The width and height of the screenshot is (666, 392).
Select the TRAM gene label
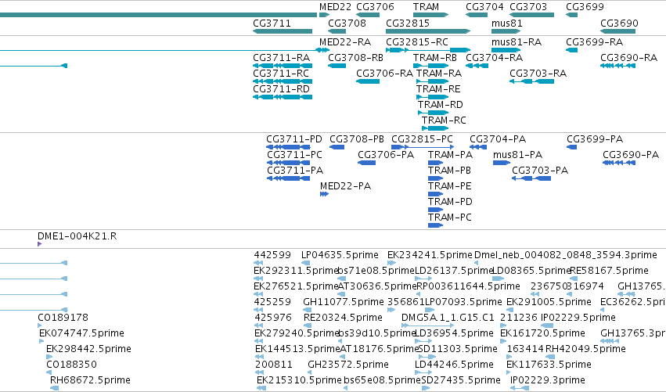[x=426, y=7]
